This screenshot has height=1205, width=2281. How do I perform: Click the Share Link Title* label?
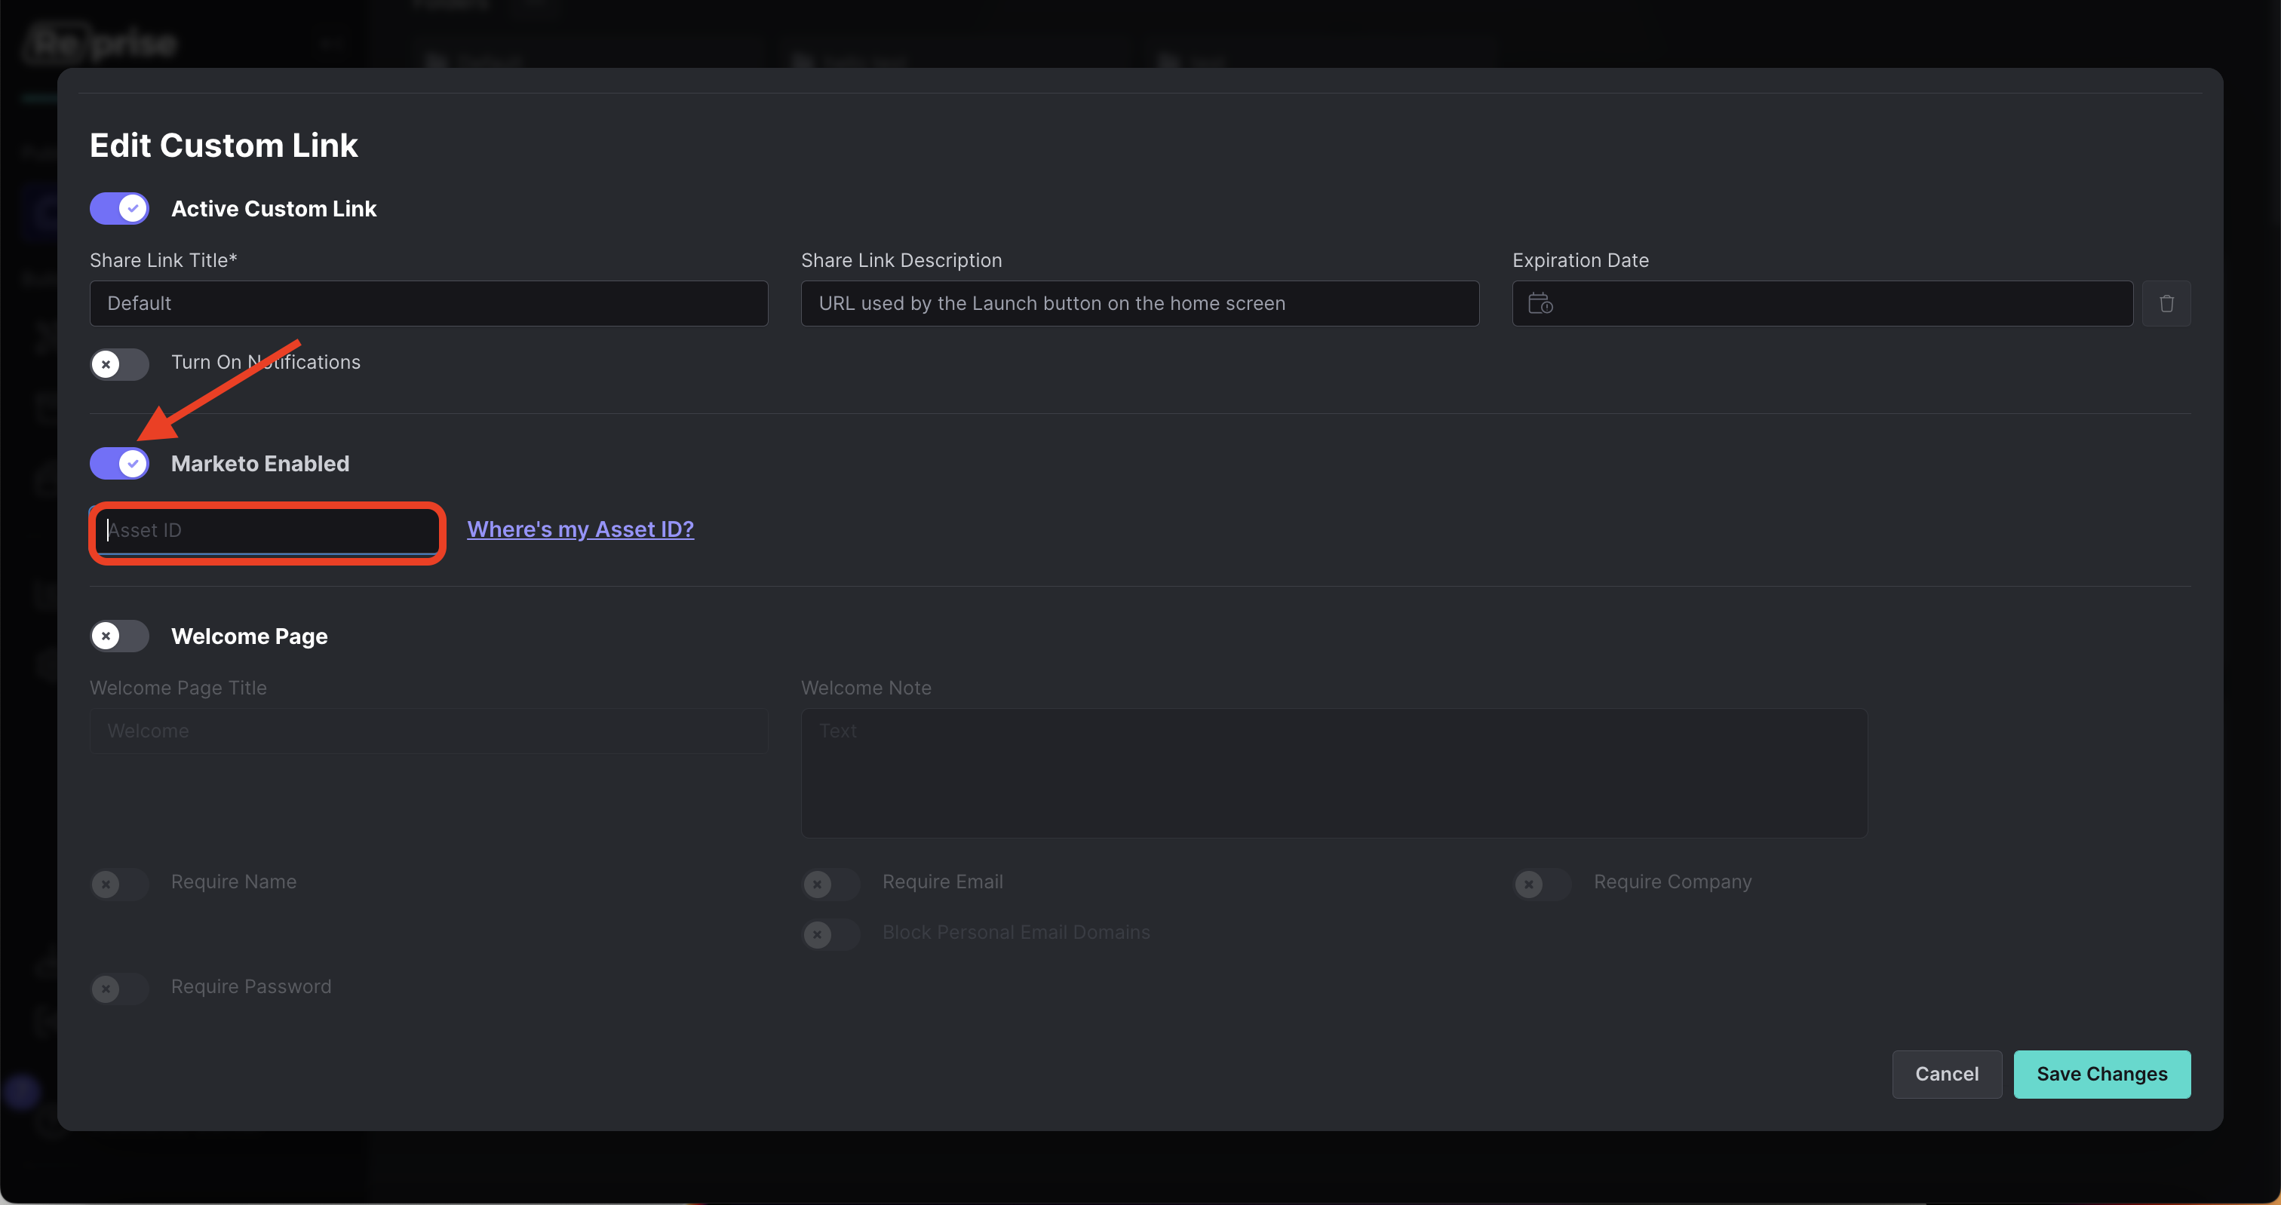[x=163, y=260]
